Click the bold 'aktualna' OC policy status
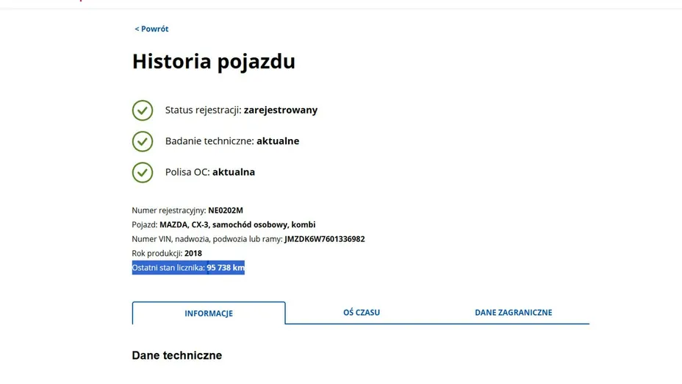This screenshot has height=384, width=682. pyautogui.click(x=234, y=172)
